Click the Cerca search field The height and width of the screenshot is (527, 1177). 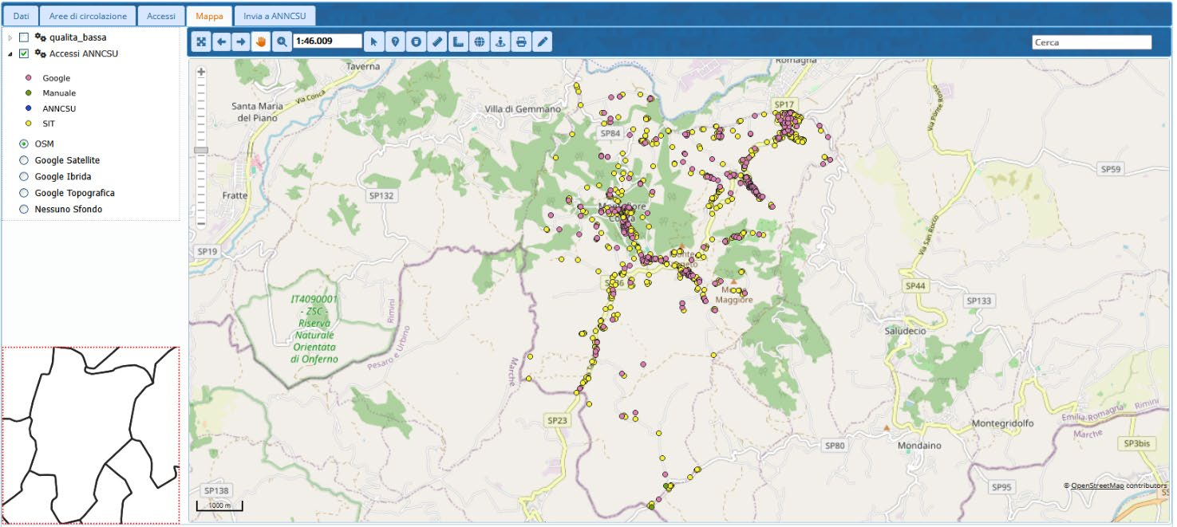coord(1091,42)
